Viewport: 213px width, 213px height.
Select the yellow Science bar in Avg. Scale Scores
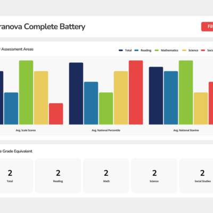tap(41, 98)
